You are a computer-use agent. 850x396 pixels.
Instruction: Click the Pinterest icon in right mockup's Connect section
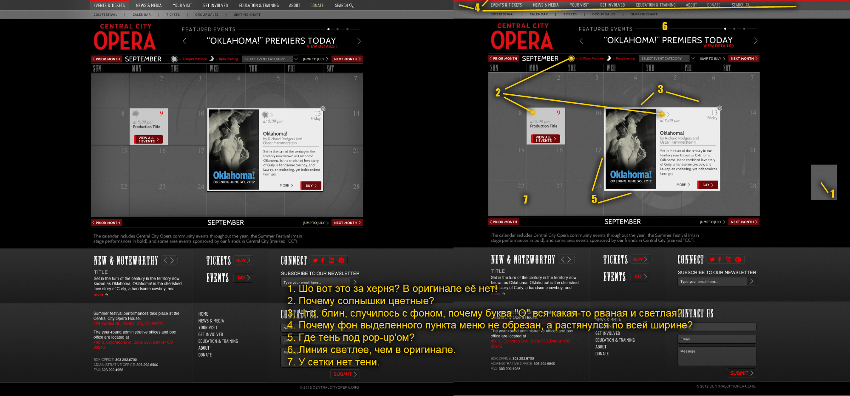738,260
